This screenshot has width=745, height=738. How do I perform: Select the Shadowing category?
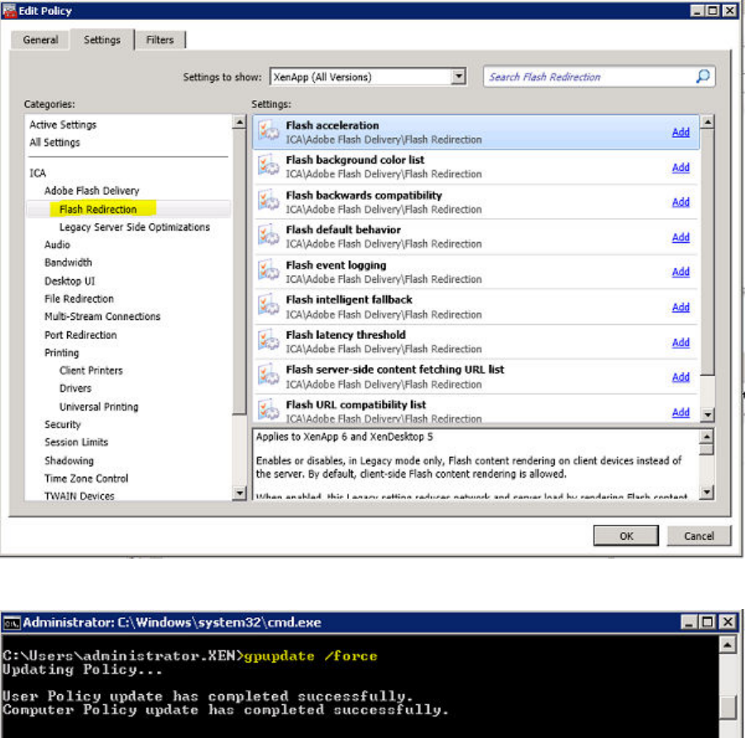pyautogui.click(x=69, y=460)
